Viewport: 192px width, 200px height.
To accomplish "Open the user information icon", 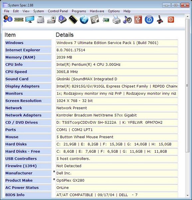I will 8,19.
